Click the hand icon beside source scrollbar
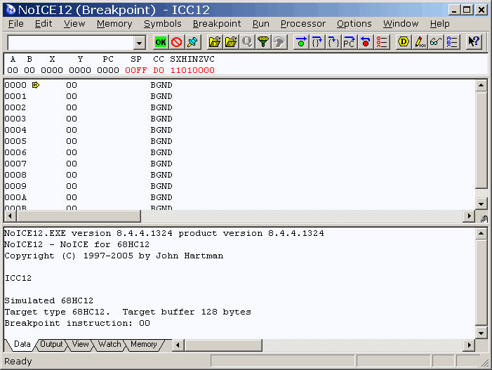 484,219
